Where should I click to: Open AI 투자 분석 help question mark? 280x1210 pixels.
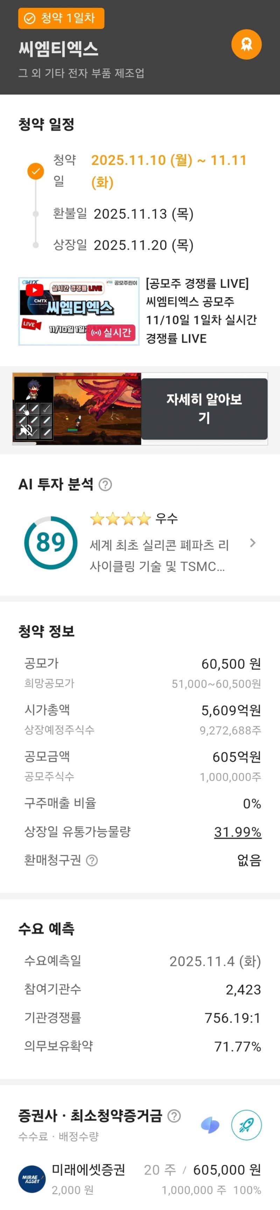pyautogui.click(x=106, y=484)
